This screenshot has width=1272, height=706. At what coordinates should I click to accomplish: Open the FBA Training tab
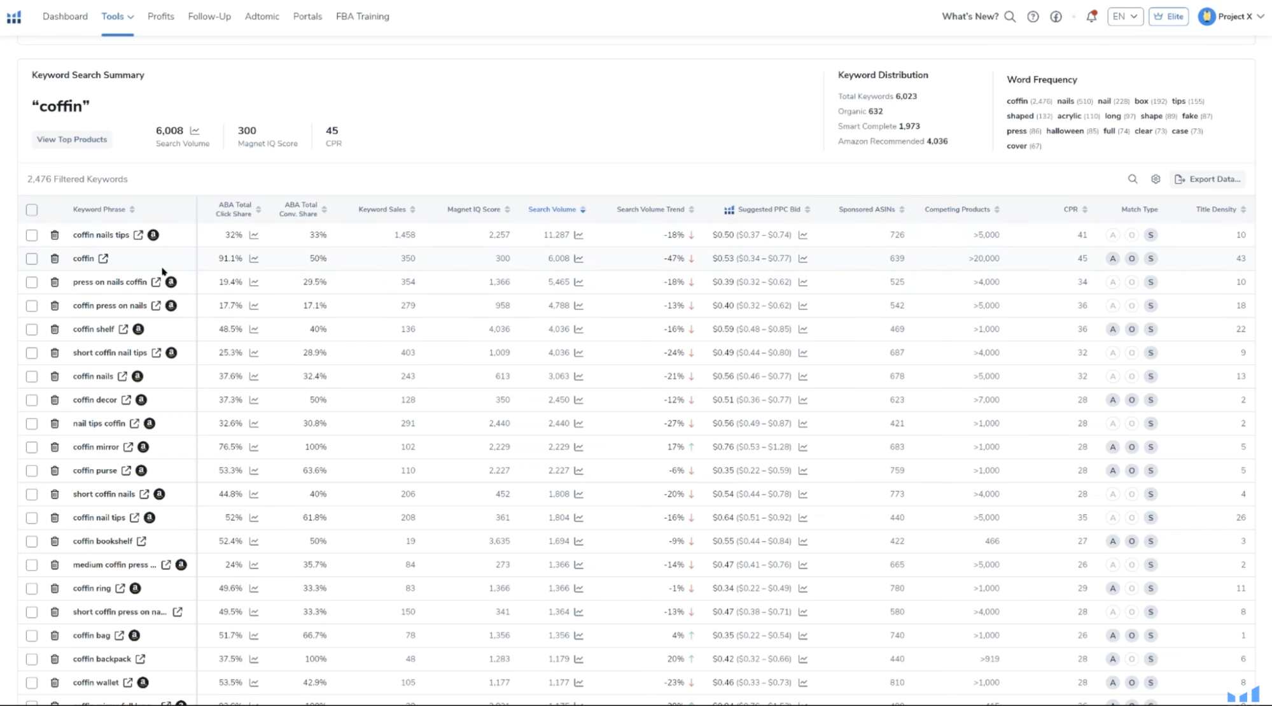coord(363,17)
